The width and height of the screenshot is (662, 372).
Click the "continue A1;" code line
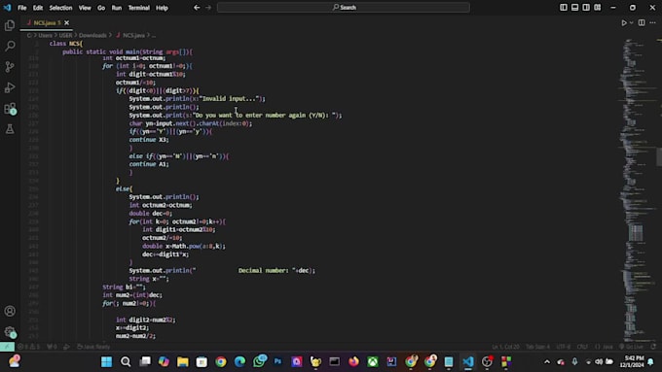pyautogui.click(x=149, y=164)
